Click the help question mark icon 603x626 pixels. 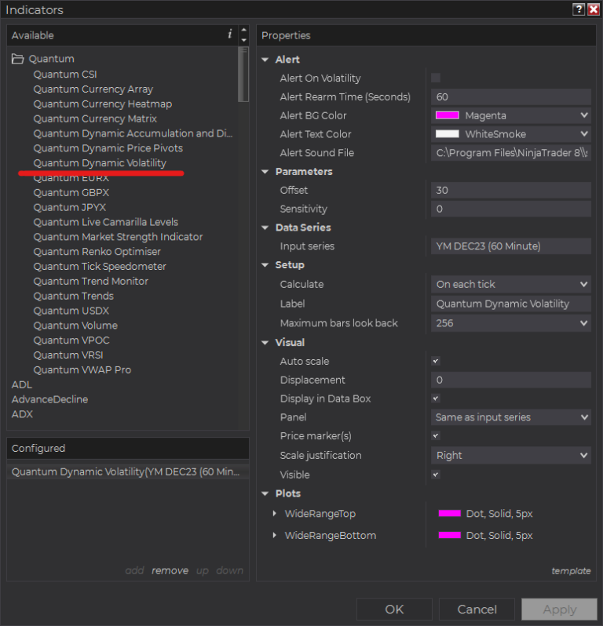pyautogui.click(x=579, y=9)
